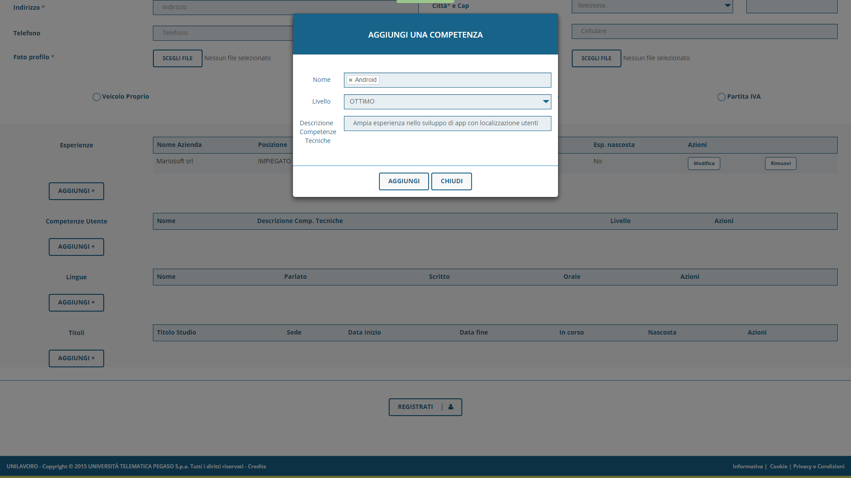Open the Cookie footer link

778,466
